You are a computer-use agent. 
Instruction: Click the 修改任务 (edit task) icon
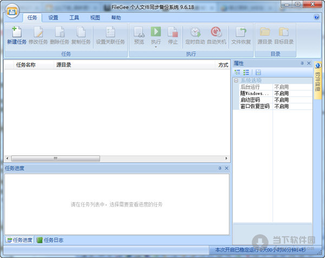coord(38,32)
